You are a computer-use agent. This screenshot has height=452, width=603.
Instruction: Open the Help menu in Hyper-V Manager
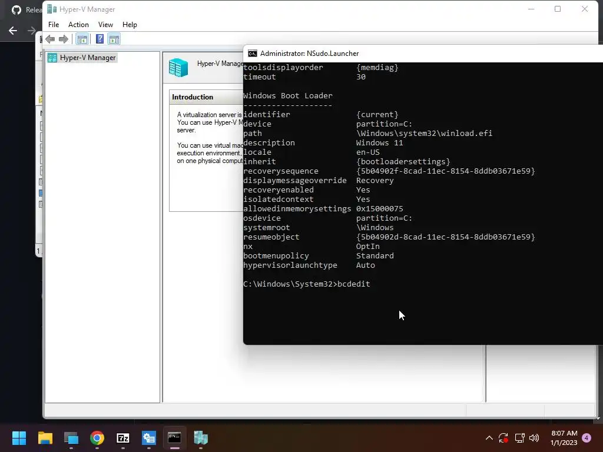point(130,25)
